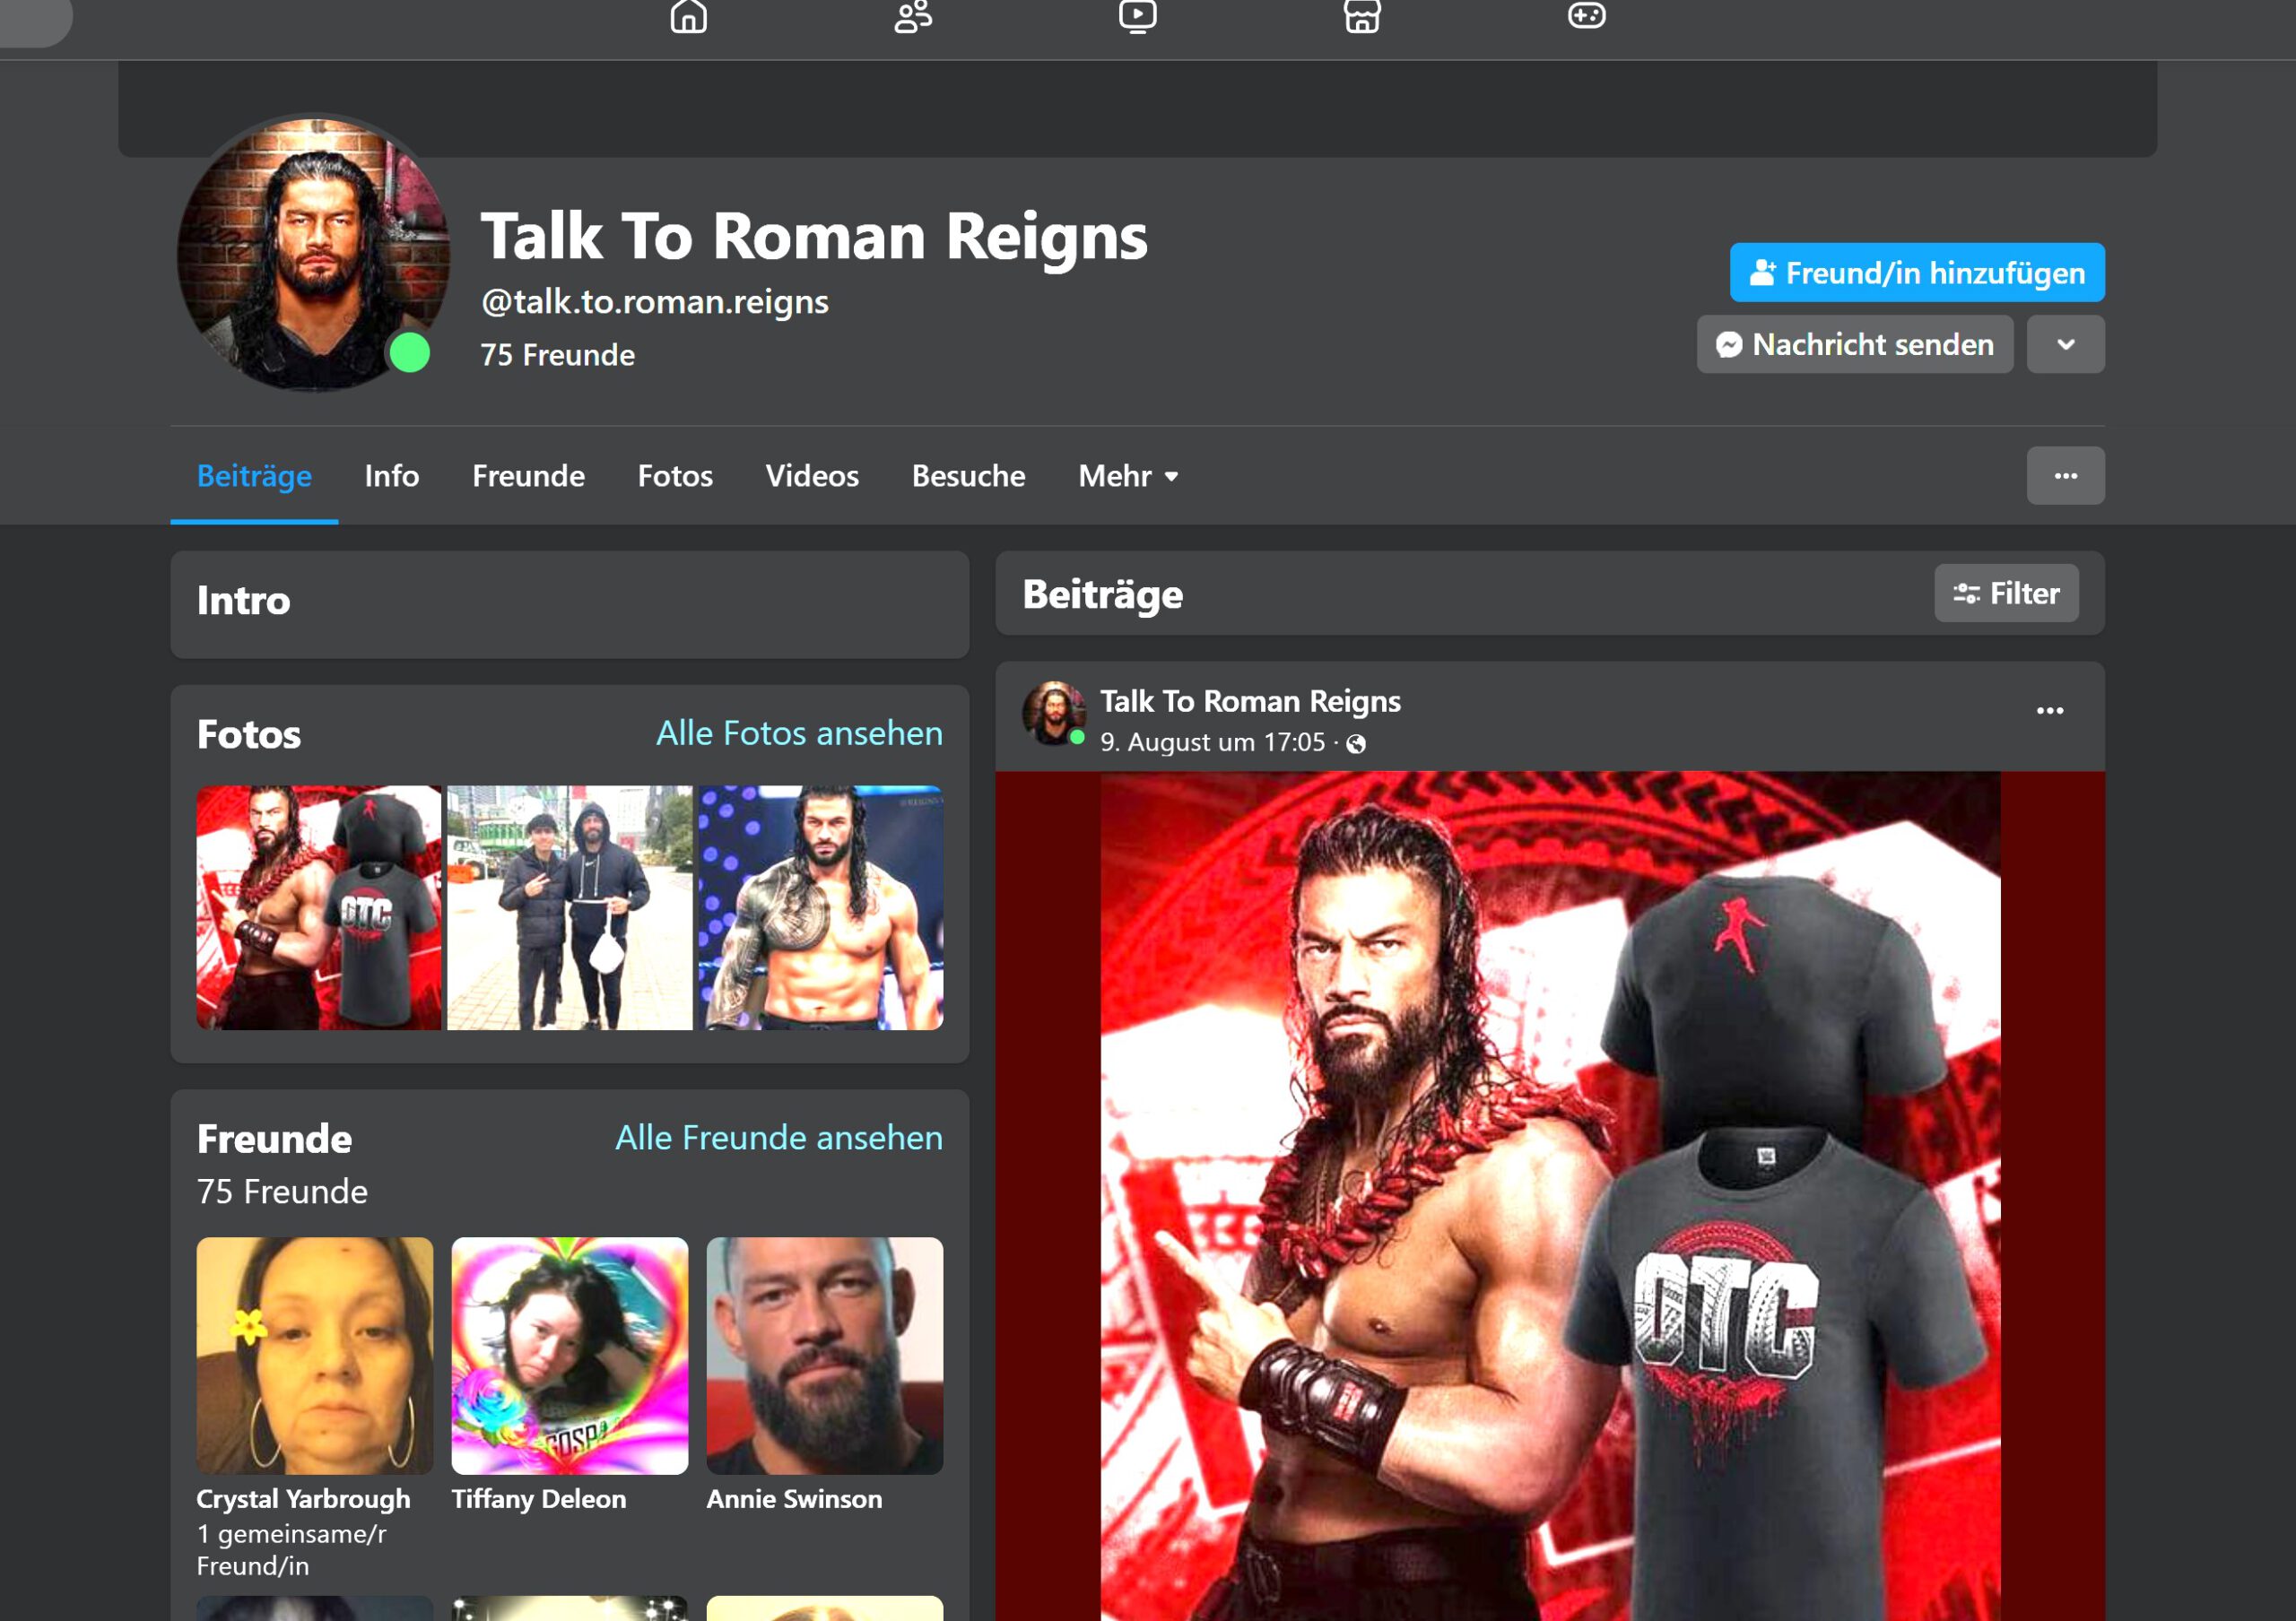
Task: Open the Filter button for Beiträge
Action: click(2006, 594)
